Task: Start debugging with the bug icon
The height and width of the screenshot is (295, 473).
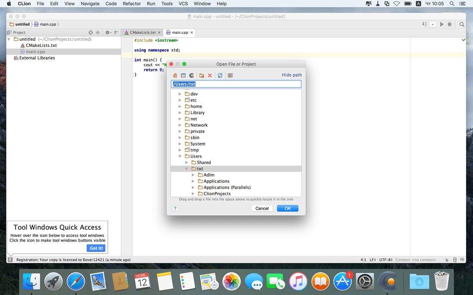Action: pos(450,24)
